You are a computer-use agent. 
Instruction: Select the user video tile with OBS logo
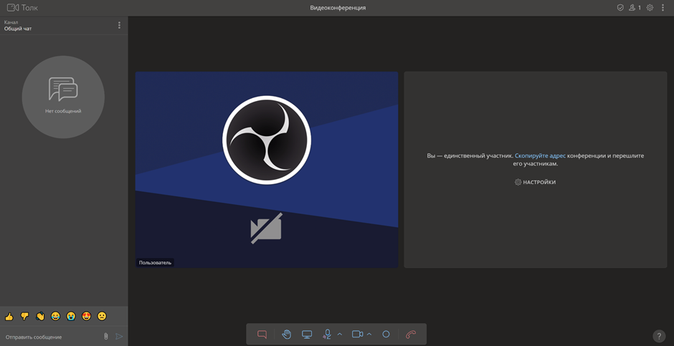[x=267, y=170]
